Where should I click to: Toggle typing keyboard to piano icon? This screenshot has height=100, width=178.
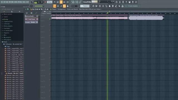click(55, 6)
